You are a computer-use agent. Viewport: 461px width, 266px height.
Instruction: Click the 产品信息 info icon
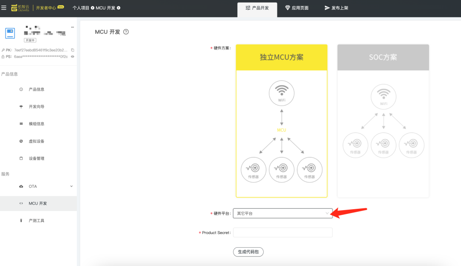(x=21, y=89)
